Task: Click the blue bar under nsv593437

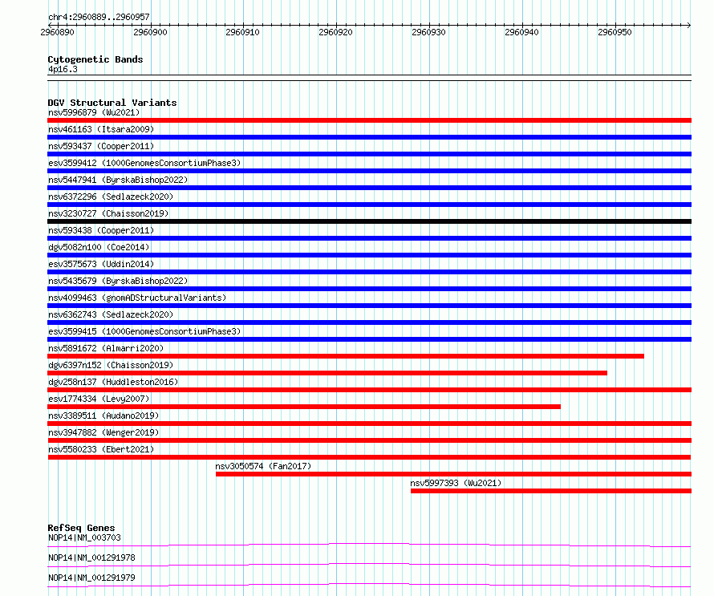Action: tap(369, 154)
